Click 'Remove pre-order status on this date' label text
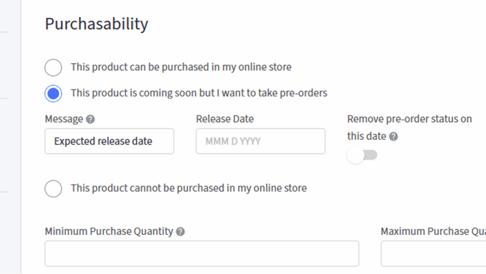The width and height of the screenshot is (486, 274). (x=409, y=119)
